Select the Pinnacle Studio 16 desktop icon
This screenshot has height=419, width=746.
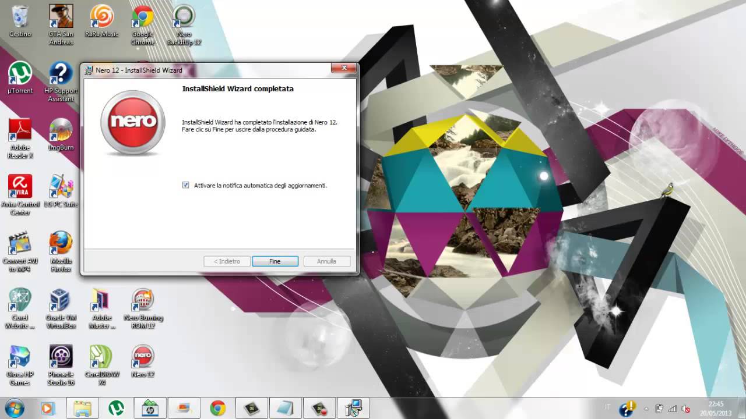click(x=61, y=365)
